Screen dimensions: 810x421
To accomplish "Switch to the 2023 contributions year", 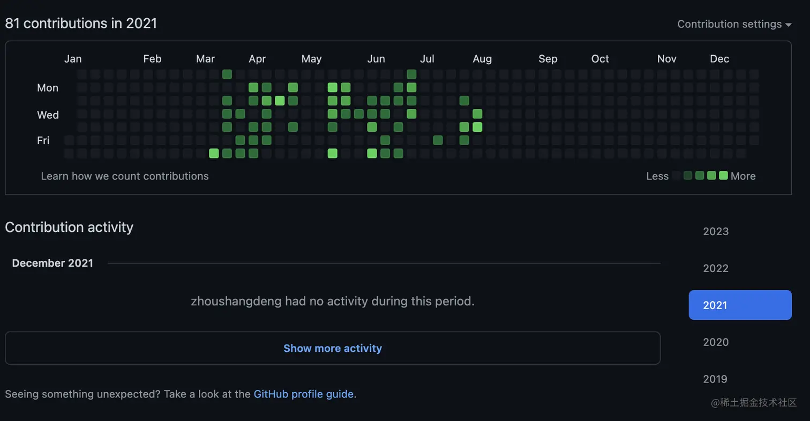I will click(716, 231).
